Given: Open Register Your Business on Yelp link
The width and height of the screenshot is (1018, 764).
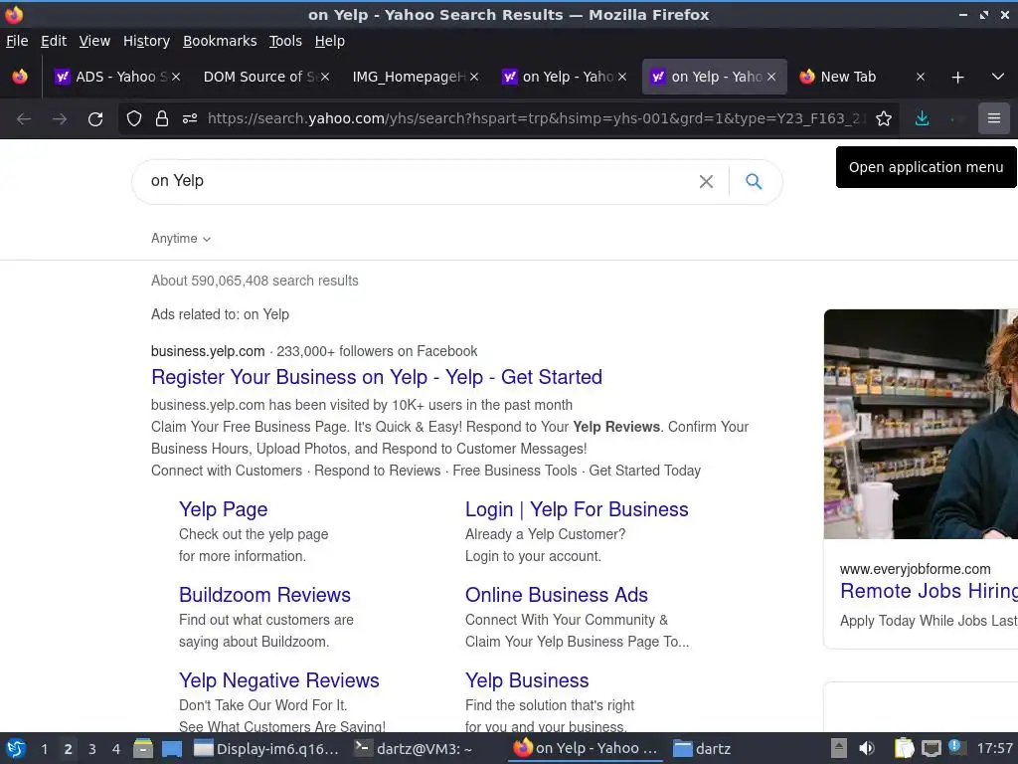Looking at the screenshot, I should [377, 377].
